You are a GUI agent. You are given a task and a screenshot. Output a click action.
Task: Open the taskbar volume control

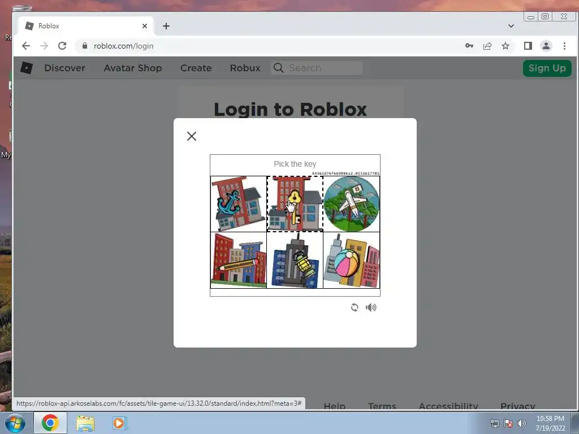pyautogui.click(x=521, y=423)
